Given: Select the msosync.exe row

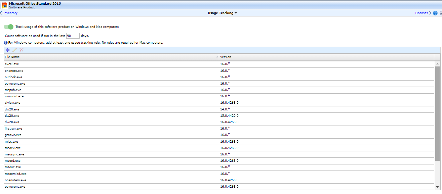Looking at the screenshot, I should tap(219, 154).
